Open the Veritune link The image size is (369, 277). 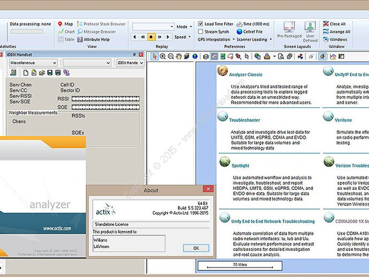343,120
